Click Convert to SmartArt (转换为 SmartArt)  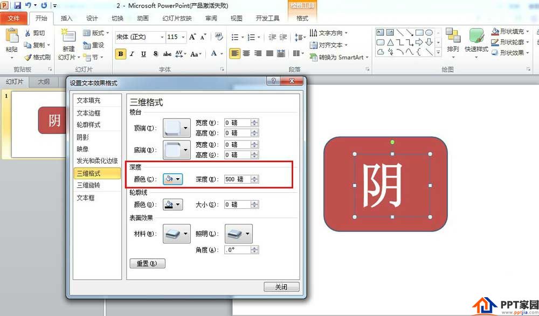pyautogui.click(x=338, y=58)
